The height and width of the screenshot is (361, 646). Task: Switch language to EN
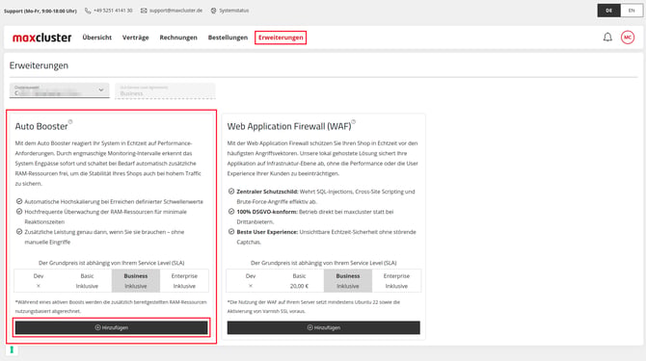click(x=632, y=11)
